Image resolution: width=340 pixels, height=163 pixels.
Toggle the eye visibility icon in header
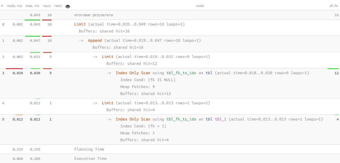[x=68, y=6]
